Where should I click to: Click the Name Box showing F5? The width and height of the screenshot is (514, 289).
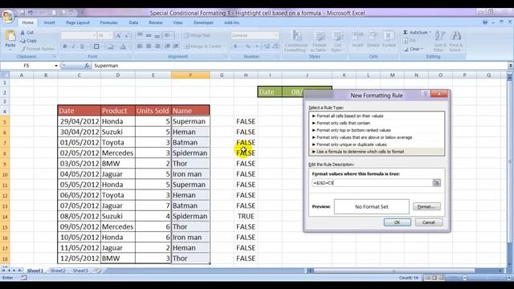27,66
